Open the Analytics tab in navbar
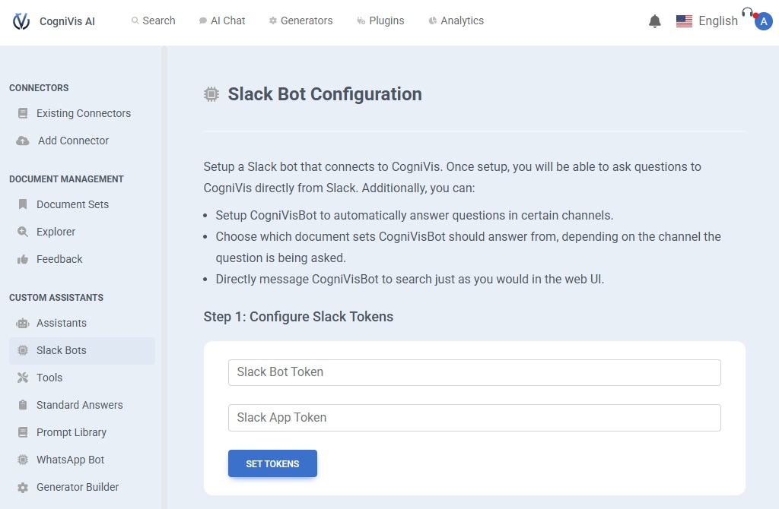This screenshot has height=509, width=779. click(x=456, y=21)
